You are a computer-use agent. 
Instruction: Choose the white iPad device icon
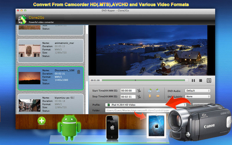(156, 126)
